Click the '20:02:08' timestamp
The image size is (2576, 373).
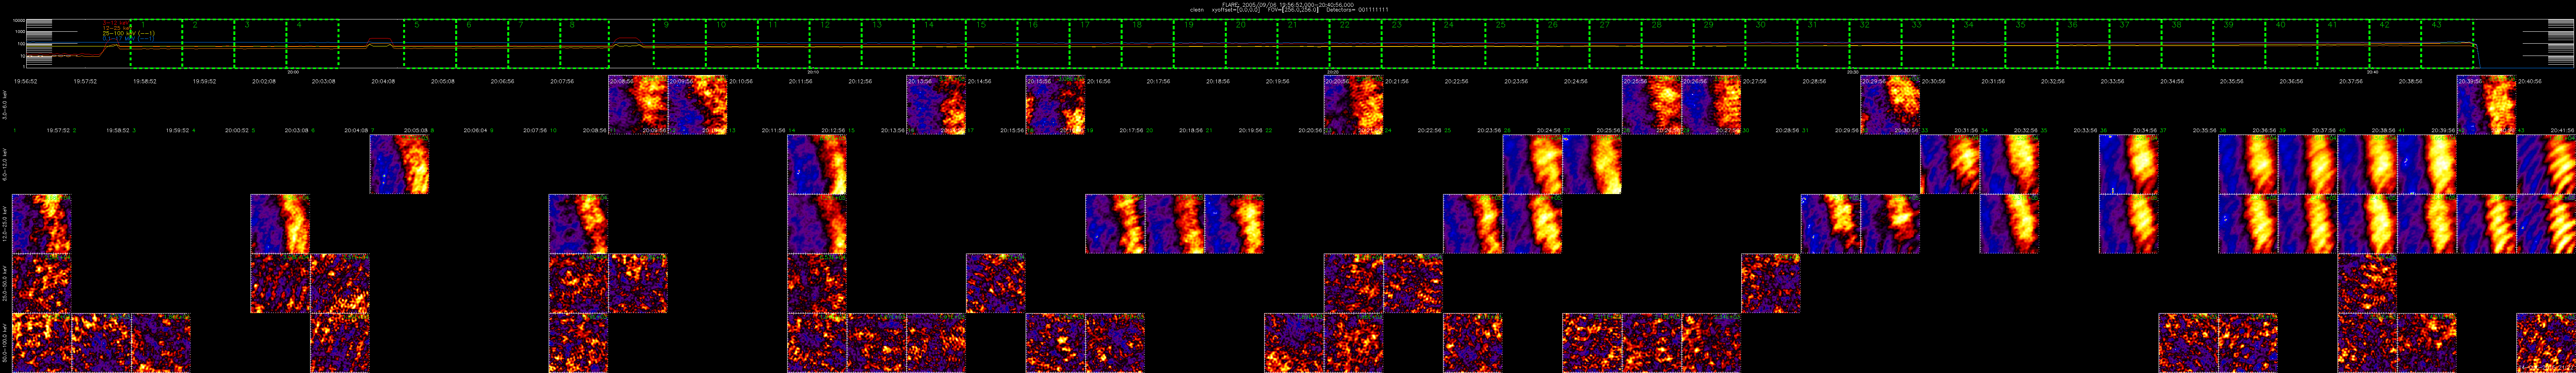point(264,81)
